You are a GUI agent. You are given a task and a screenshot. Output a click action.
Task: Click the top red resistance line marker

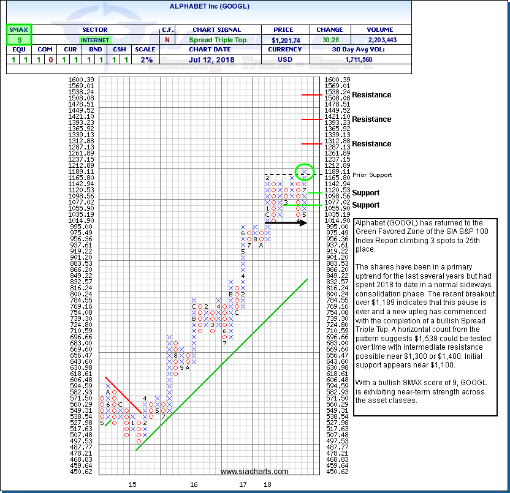coord(311,95)
